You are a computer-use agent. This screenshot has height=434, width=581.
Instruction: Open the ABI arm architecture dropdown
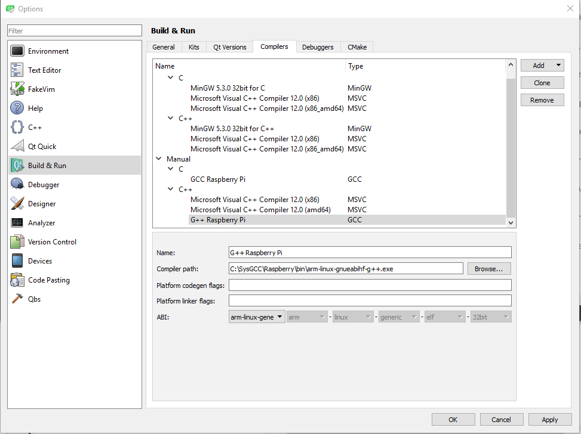tap(307, 317)
